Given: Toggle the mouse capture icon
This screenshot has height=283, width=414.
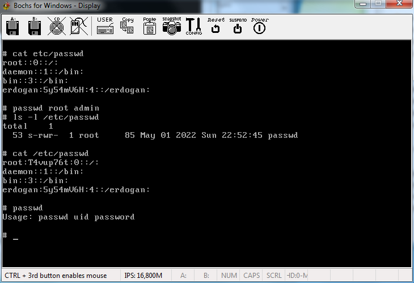Looking at the screenshot, I should (78, 26).
